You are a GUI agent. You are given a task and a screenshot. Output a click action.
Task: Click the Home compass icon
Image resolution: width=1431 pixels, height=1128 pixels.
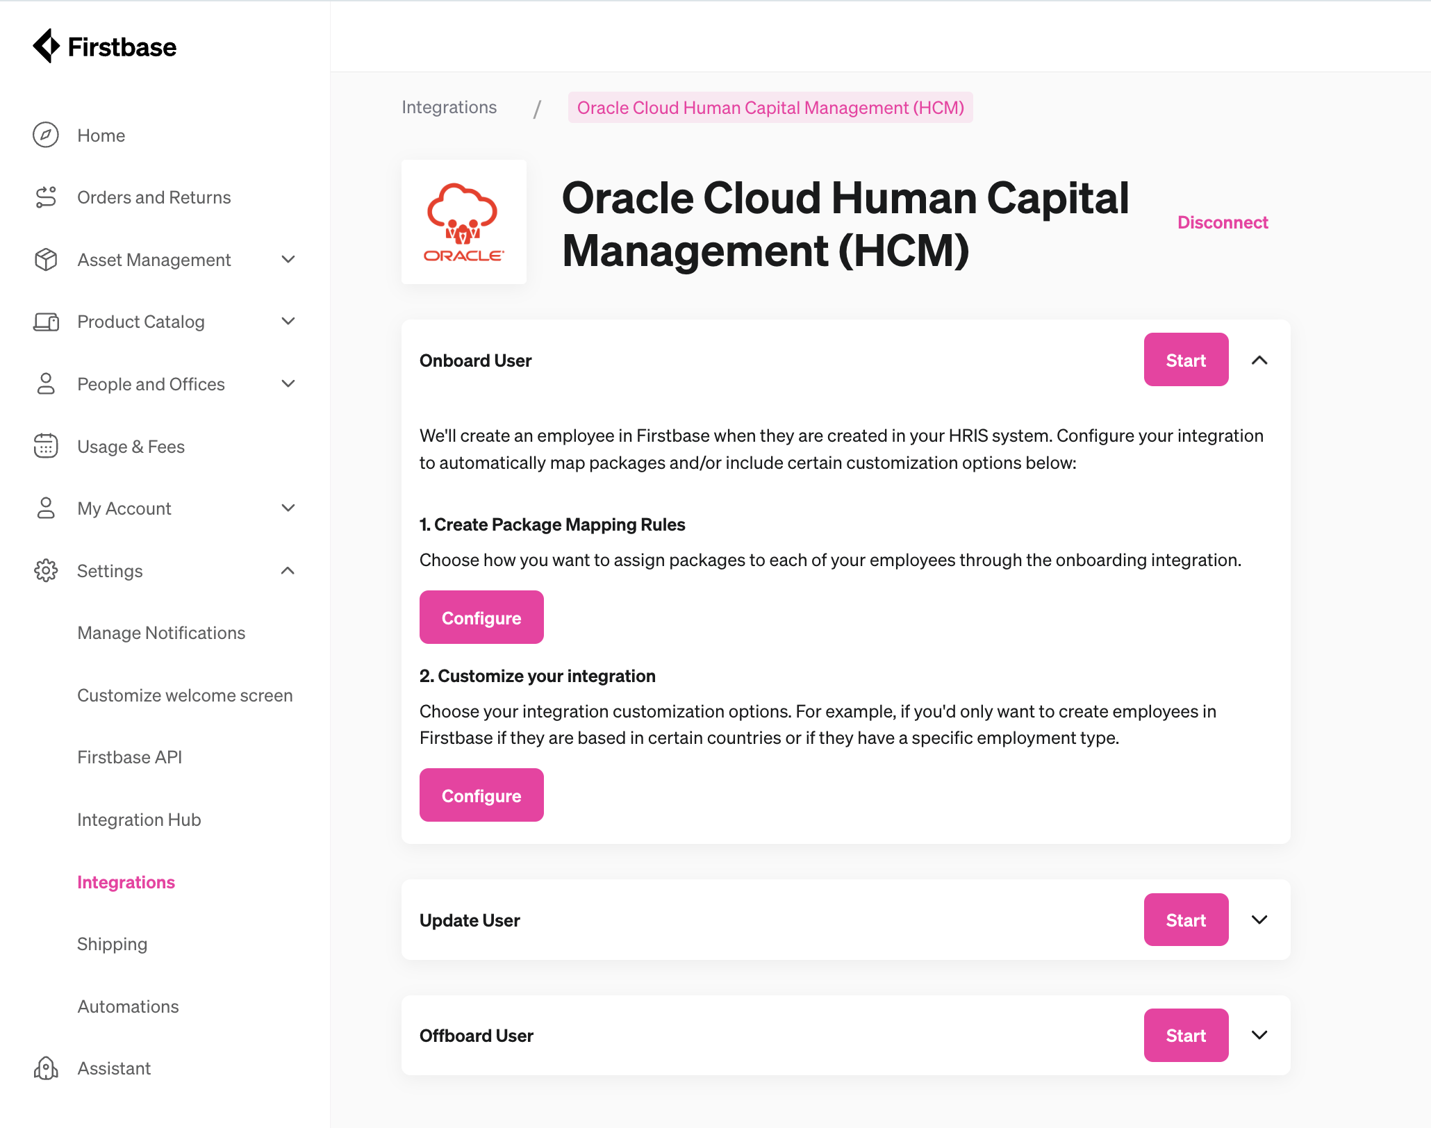(46, 135)
